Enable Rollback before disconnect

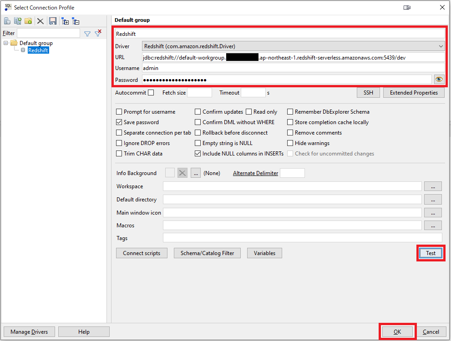pos(198,132)
